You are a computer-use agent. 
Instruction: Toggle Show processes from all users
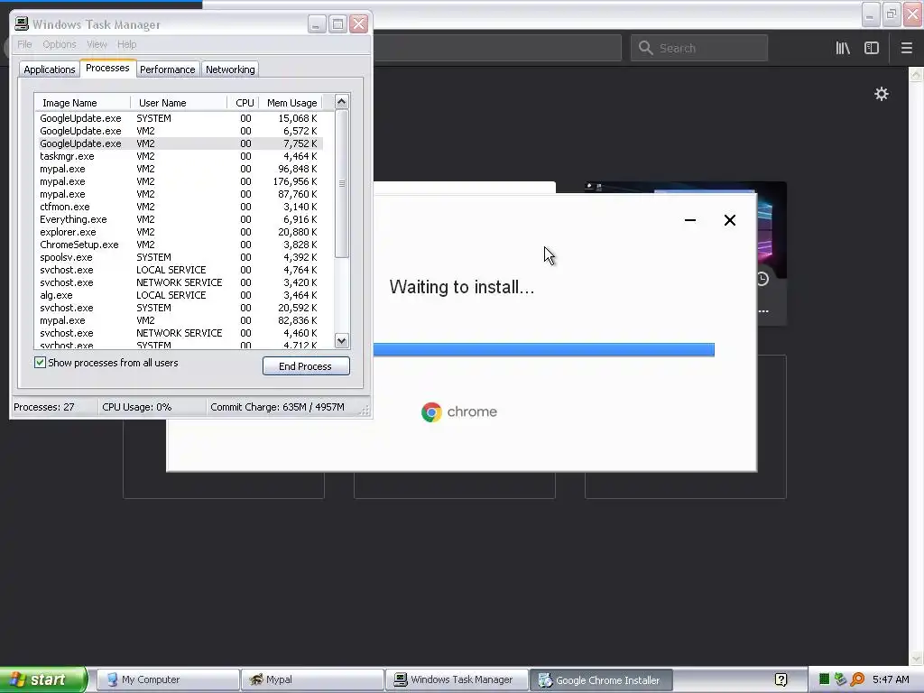40,363
